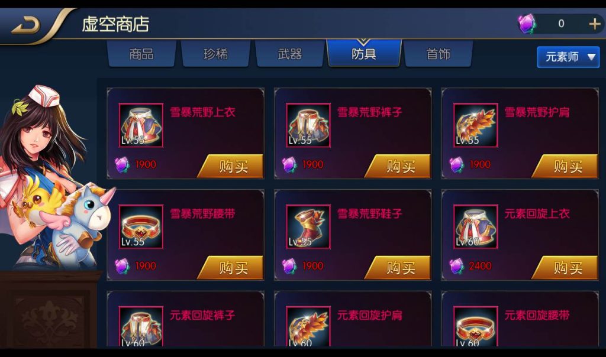Go back using the return arrow icon

pos(26,26)
